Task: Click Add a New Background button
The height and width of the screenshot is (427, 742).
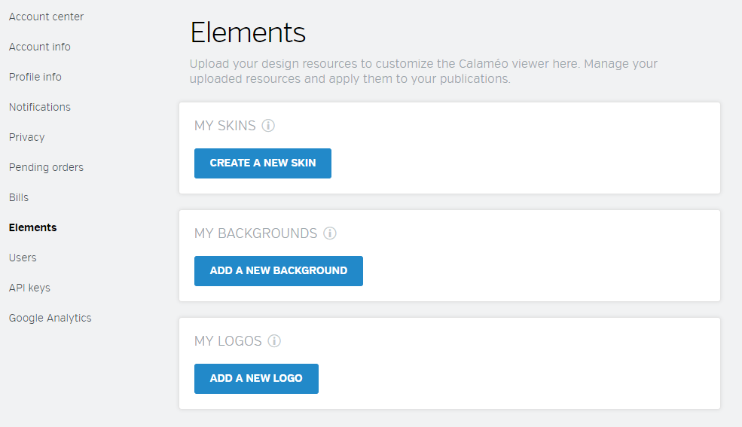Action: coord(278,271)
